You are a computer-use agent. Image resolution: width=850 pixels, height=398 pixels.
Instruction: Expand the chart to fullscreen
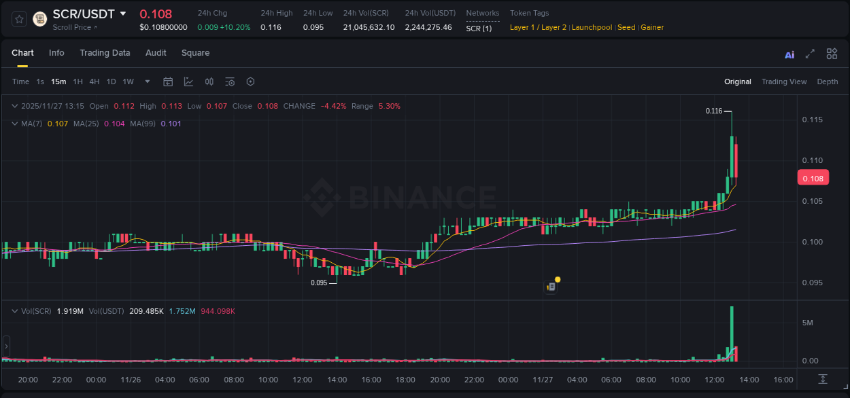[x=810, y=54]
